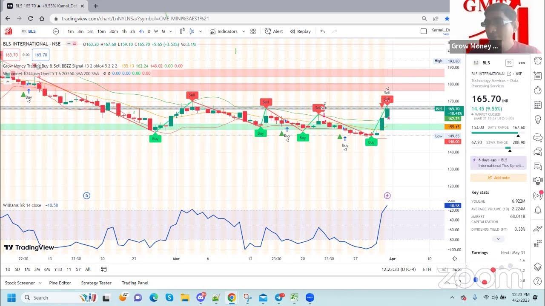
Task: Redo the chart action
Action: pos(335,31)
